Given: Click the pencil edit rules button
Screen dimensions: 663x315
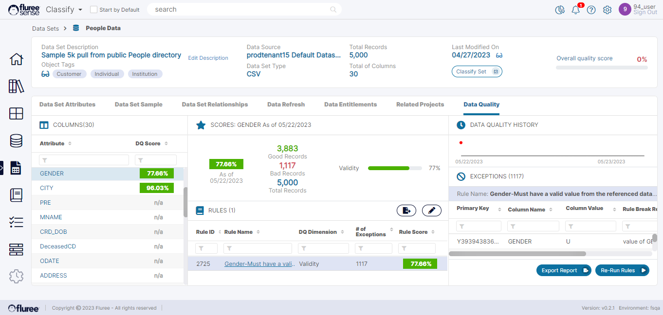Looking at the screenshot, I should click(x=431, y=210).
